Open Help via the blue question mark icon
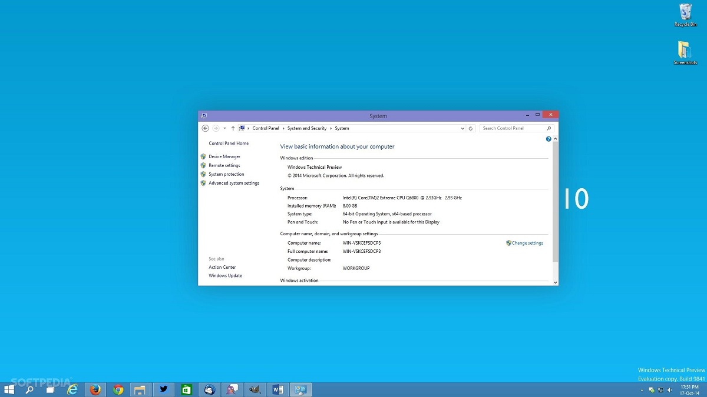The image size is (707, 397). click(549, 138)
